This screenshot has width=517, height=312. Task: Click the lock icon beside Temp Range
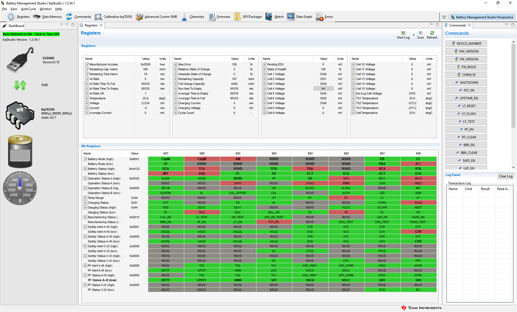(x=85, y=198)
